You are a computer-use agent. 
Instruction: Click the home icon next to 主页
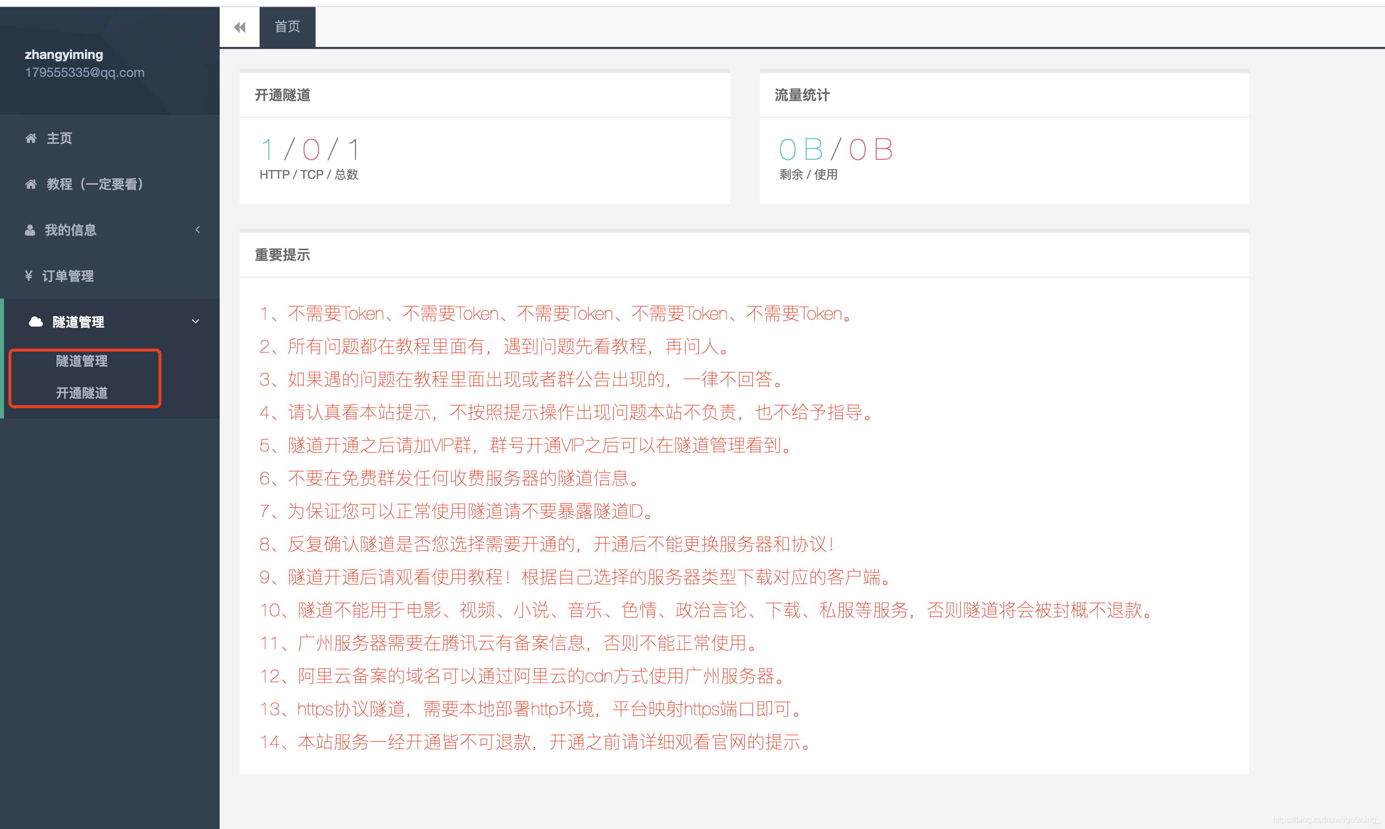[31, 138]
